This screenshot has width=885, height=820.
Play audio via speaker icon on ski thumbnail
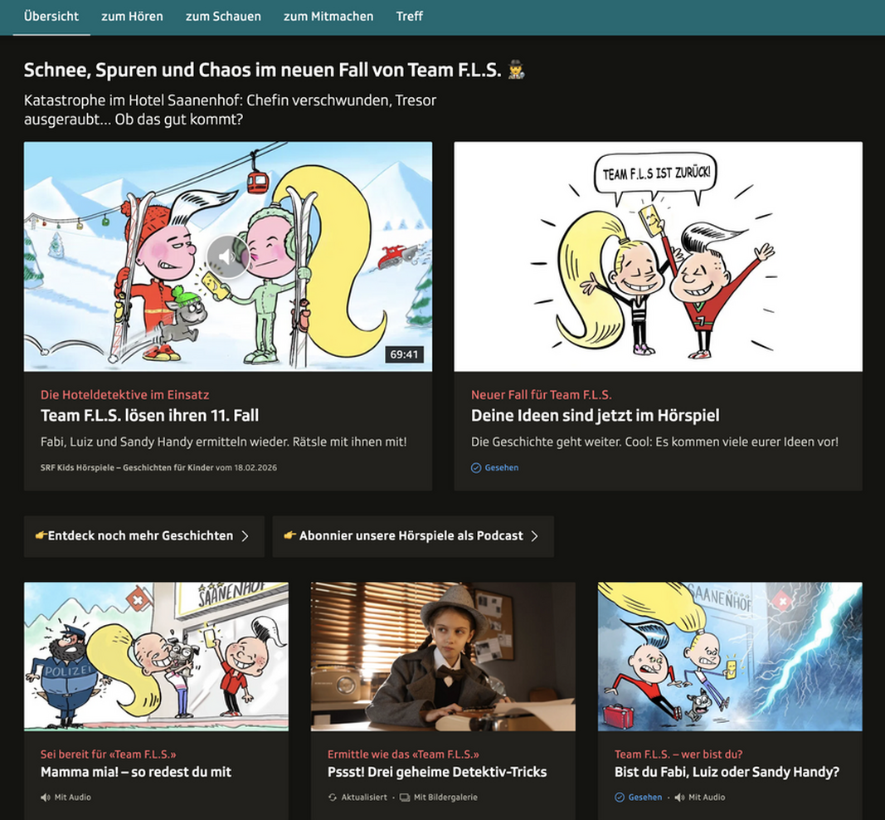tap(227, 257)
